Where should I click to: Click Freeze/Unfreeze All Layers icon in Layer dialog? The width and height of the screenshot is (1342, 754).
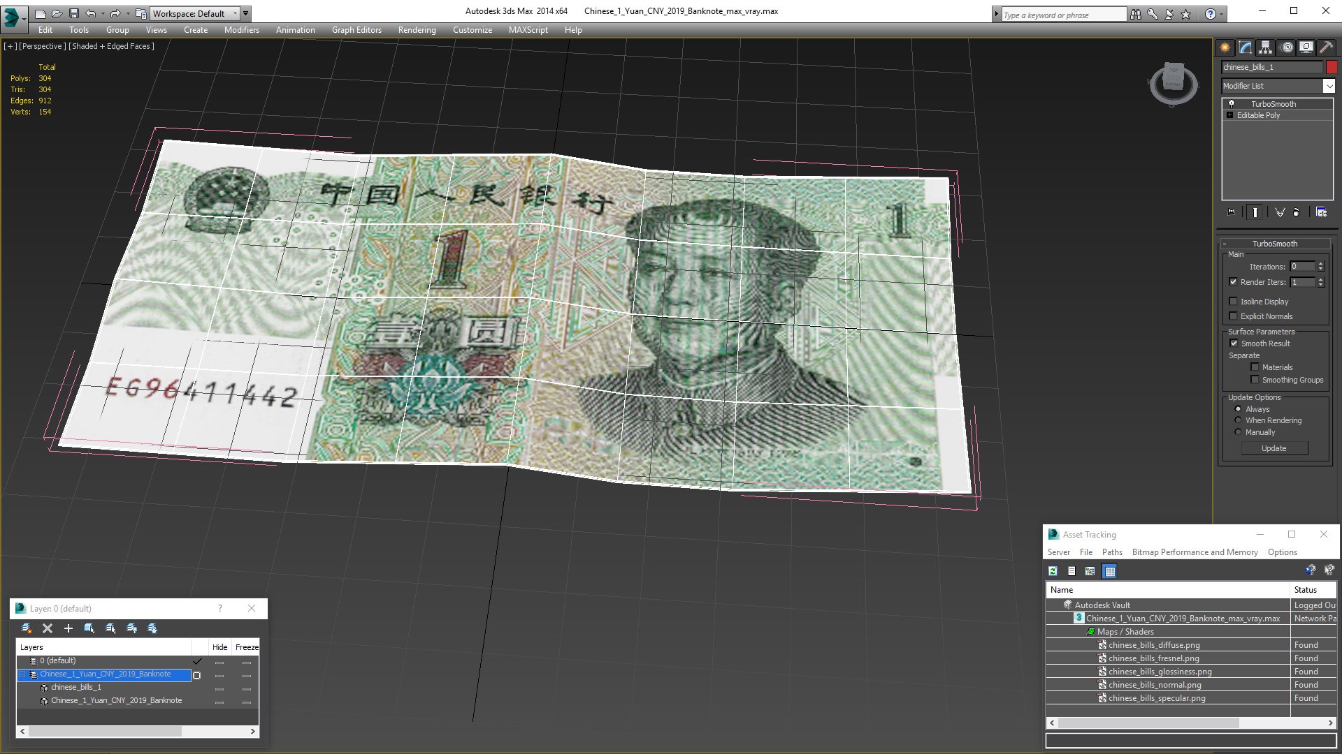(152, 628)
